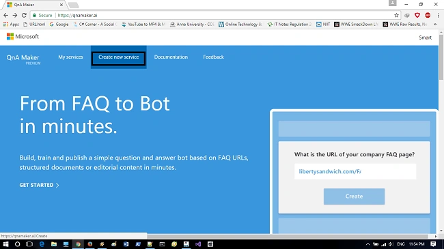
Task: Click the QnA Maker Preview logo
Action: 23,59
